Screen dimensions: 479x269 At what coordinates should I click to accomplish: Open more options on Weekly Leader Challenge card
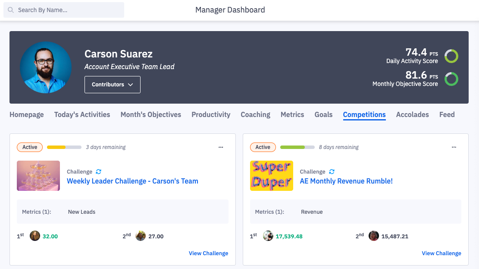click(x=221, y=147)
